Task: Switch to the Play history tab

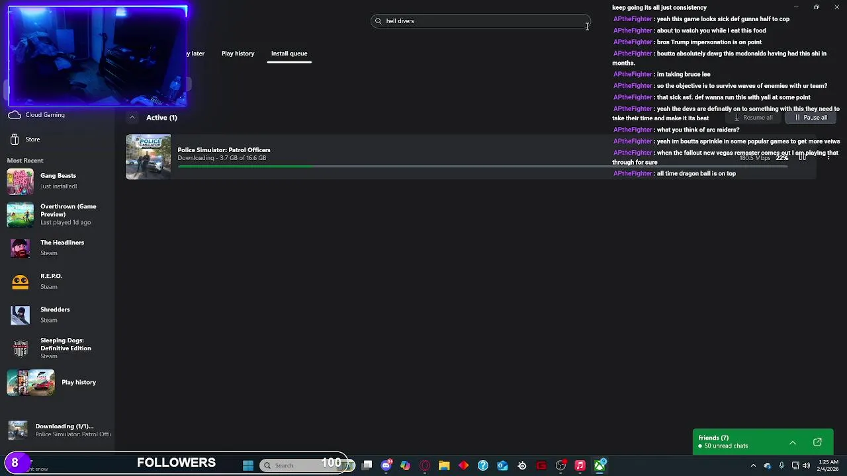Action: [x=238, y=54]
